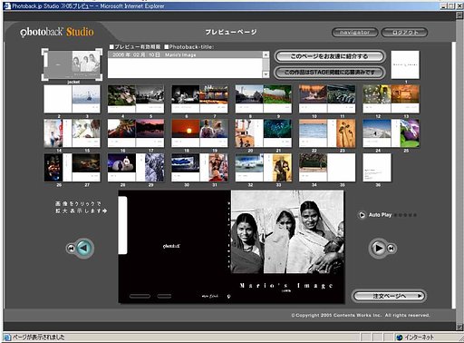Viewport: 464px width, 343px height.
Task: Go to order page via 注文ページへ
Action: tap(389, 296)
